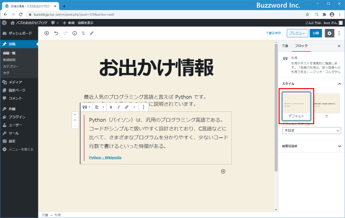Open quote block more options menu
This screenshot has width=345, height=218.
coord(144,107)
